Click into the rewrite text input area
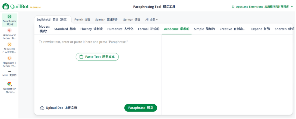This screenshot has height=119, width=296. [98, 69]
